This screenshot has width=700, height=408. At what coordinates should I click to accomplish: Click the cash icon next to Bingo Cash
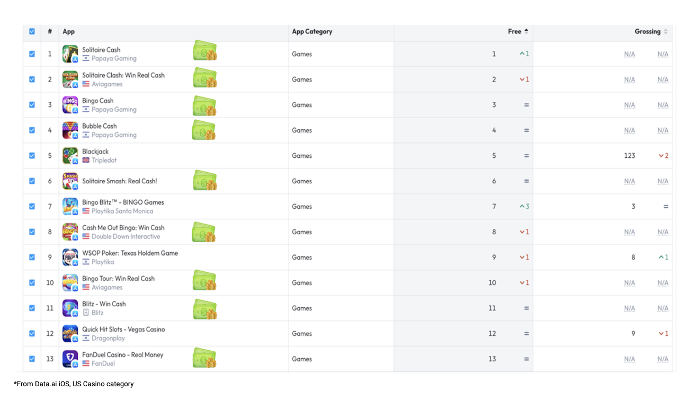(204, 105)
